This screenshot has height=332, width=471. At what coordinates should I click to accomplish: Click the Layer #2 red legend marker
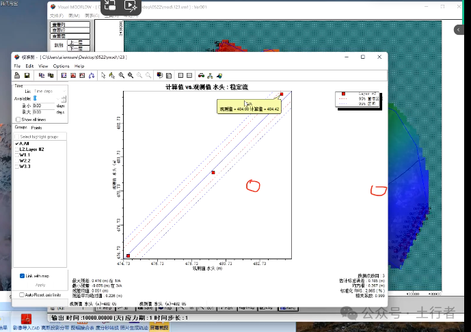click(x=343, y=94)
